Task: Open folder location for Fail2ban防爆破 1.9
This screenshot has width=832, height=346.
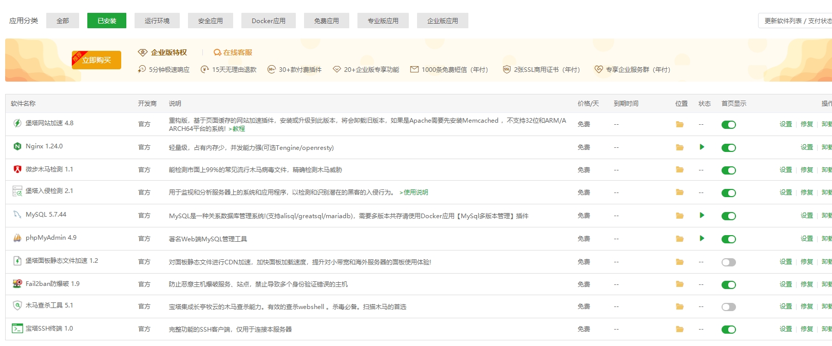Action: [679, 284]
